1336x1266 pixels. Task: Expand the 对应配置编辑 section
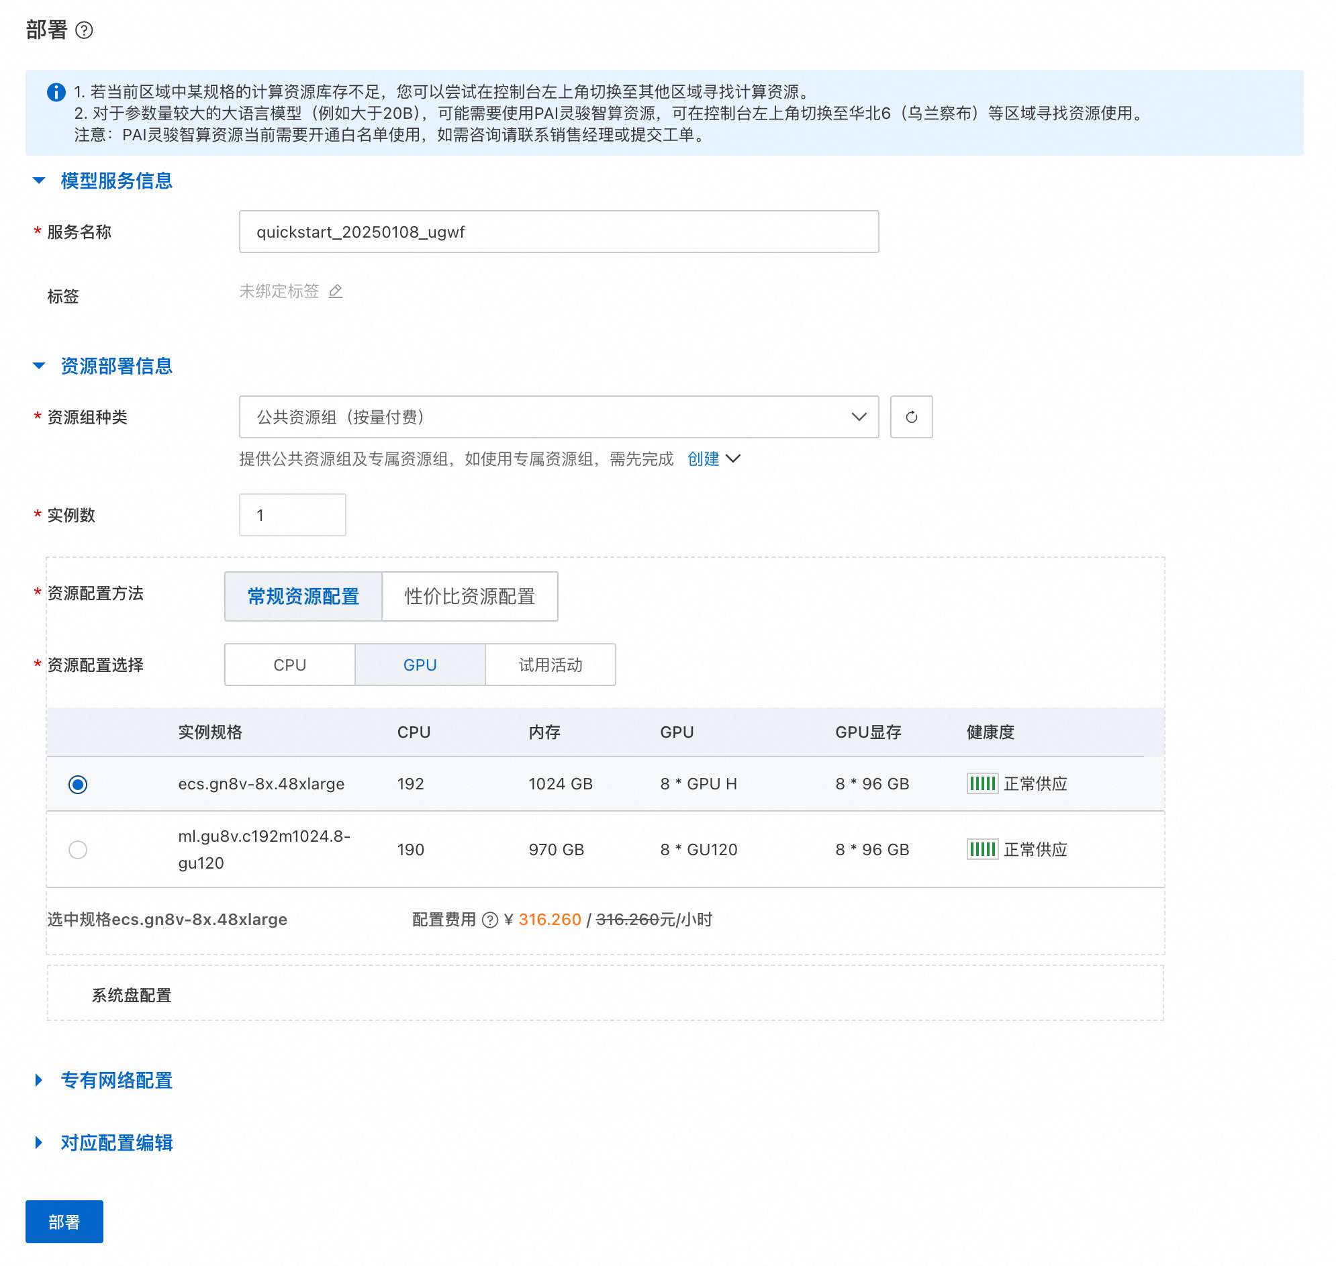[115, 1142]
